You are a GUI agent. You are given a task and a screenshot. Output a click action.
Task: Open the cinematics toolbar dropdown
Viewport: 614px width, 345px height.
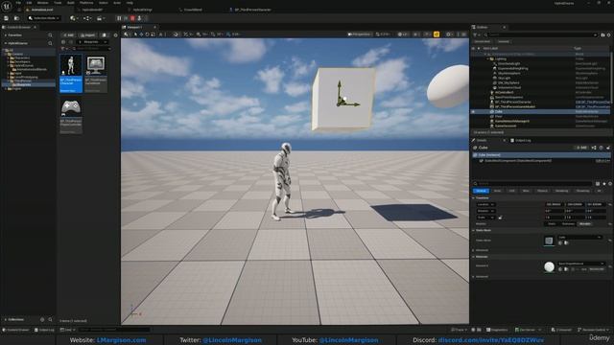tap(101, 18)
